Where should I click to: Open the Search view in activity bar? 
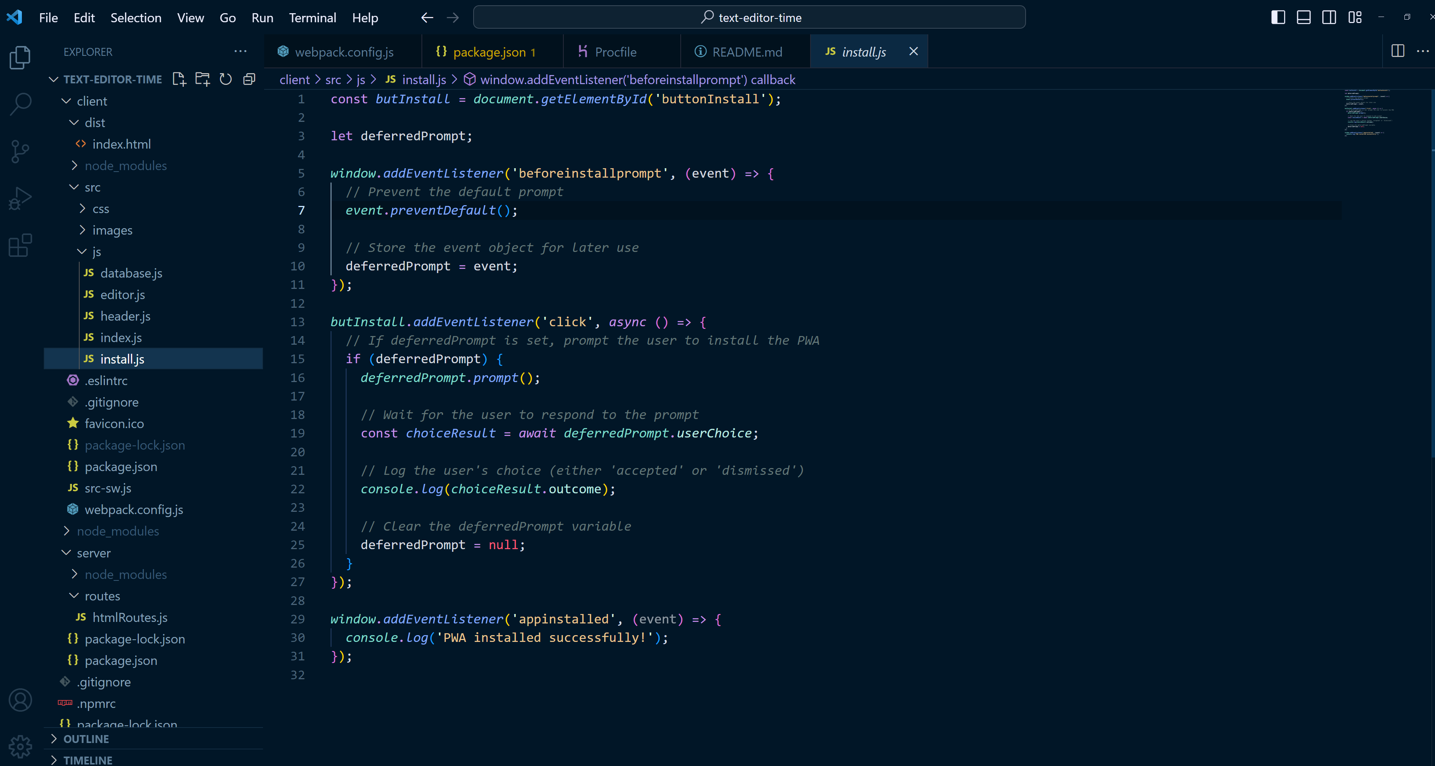click(21, 104)
